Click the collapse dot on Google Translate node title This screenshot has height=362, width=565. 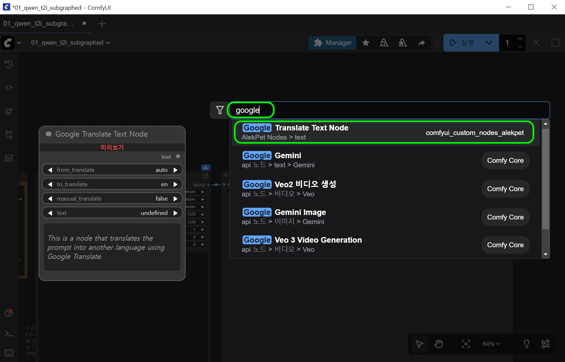tap(49, 134)
